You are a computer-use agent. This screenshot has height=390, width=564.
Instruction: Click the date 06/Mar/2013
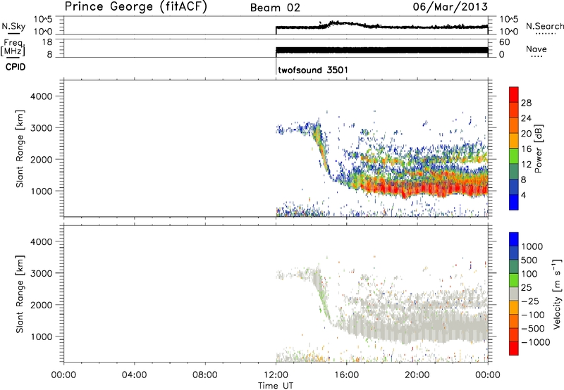coord(450,7)
